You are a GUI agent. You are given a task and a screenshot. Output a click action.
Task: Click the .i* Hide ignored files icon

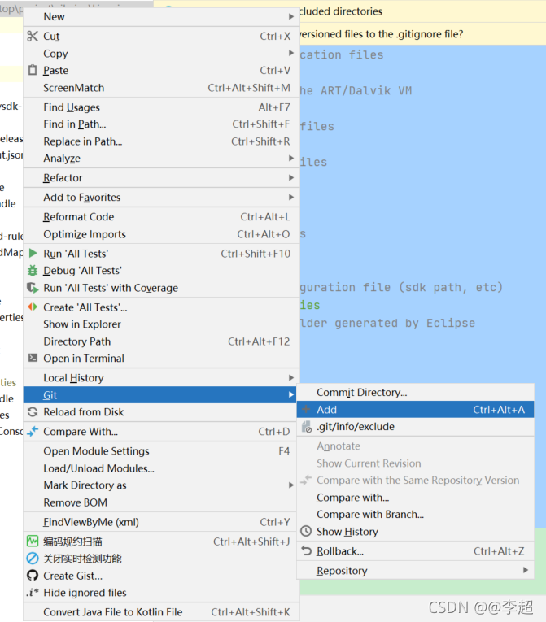pos(33,593)
